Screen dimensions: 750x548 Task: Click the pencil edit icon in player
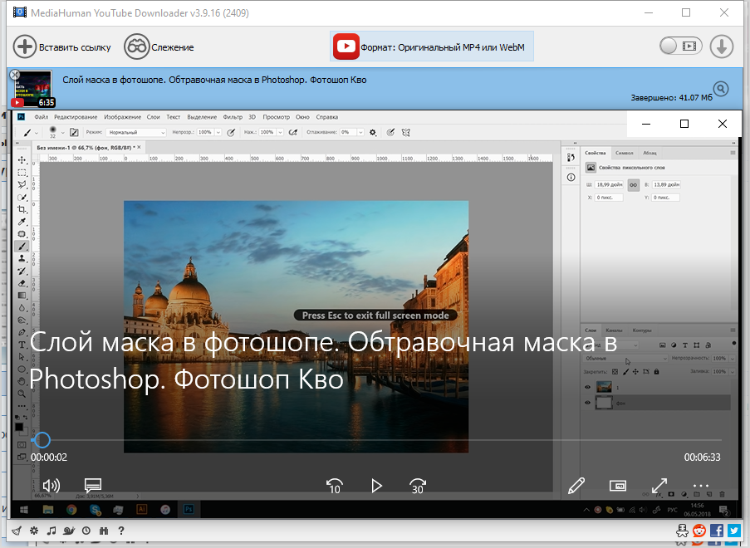576,486
